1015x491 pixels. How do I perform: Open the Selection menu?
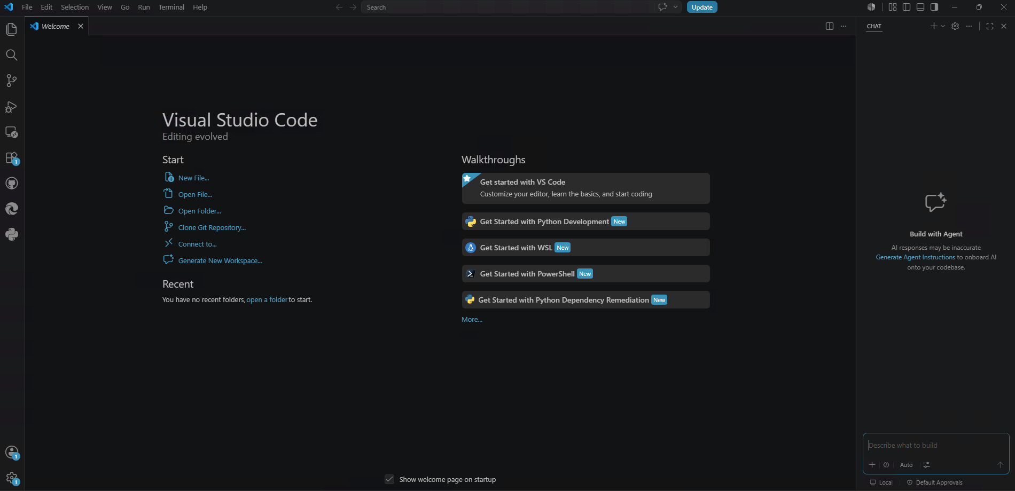tap(75, 7)
